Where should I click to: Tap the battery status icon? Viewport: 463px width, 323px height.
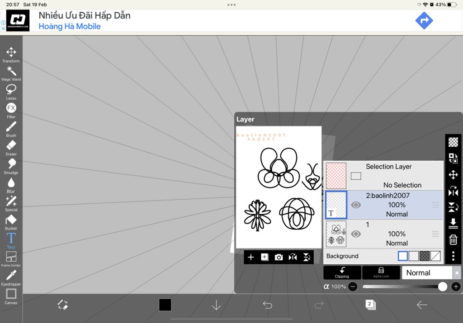tap(452, 5)
